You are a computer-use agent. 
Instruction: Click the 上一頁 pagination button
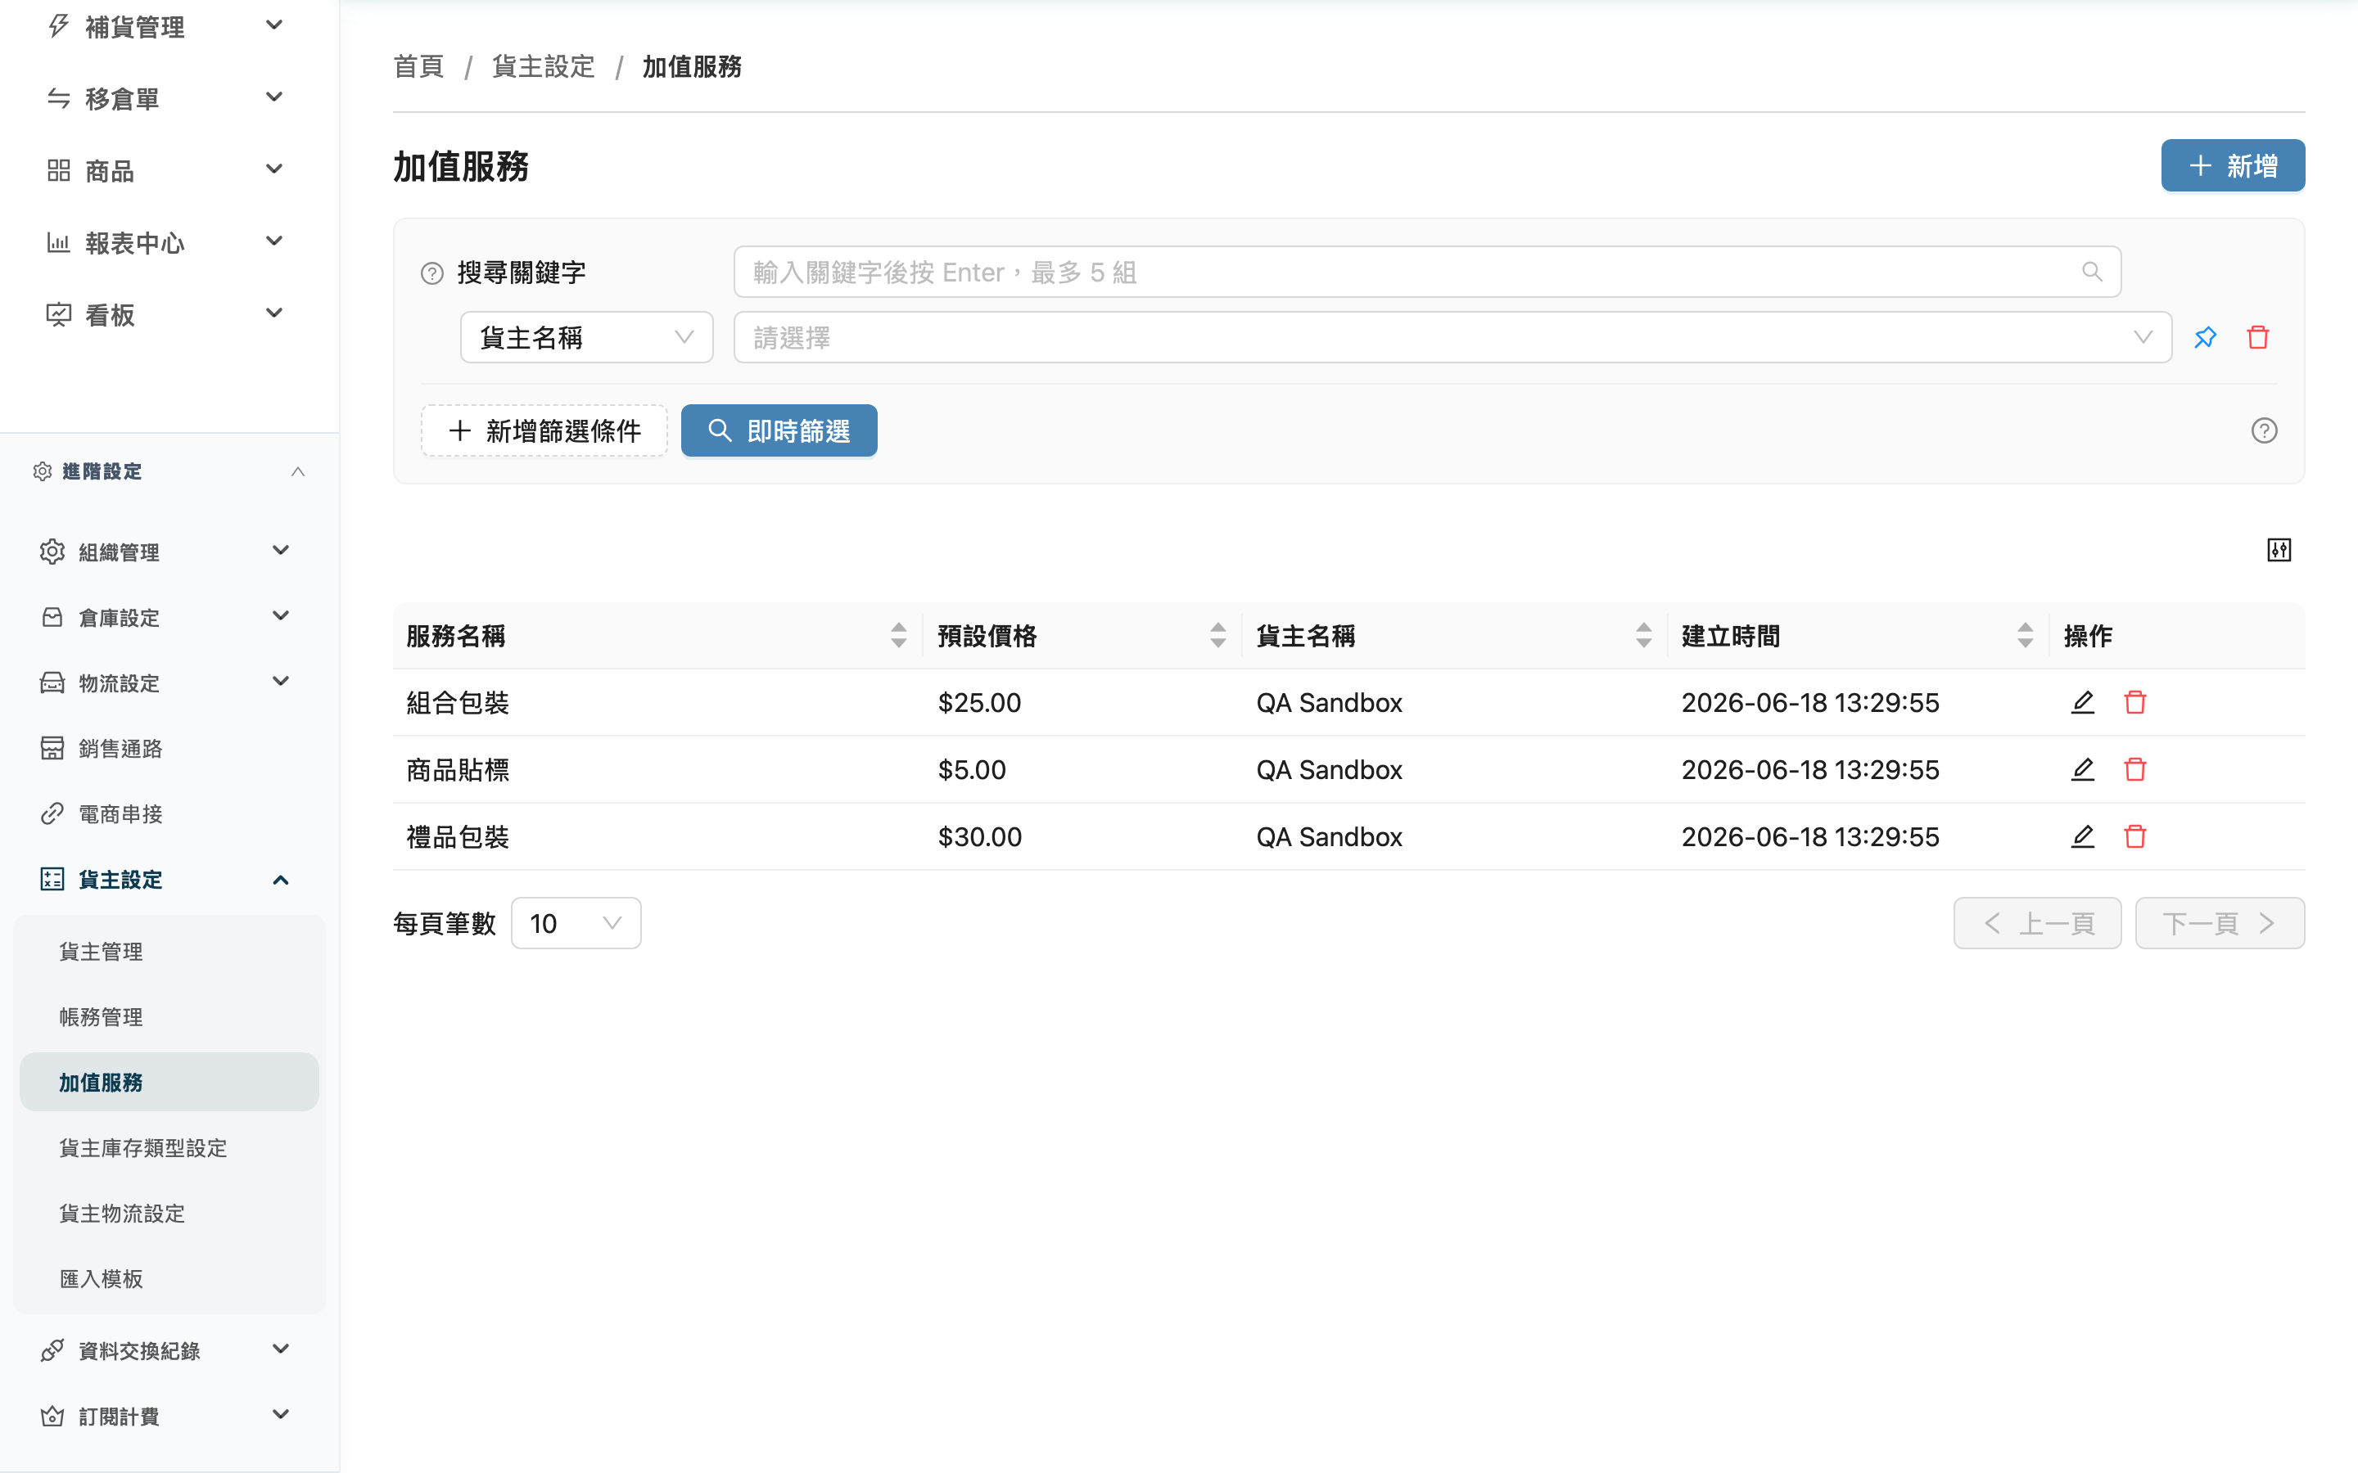point(2036,922)
